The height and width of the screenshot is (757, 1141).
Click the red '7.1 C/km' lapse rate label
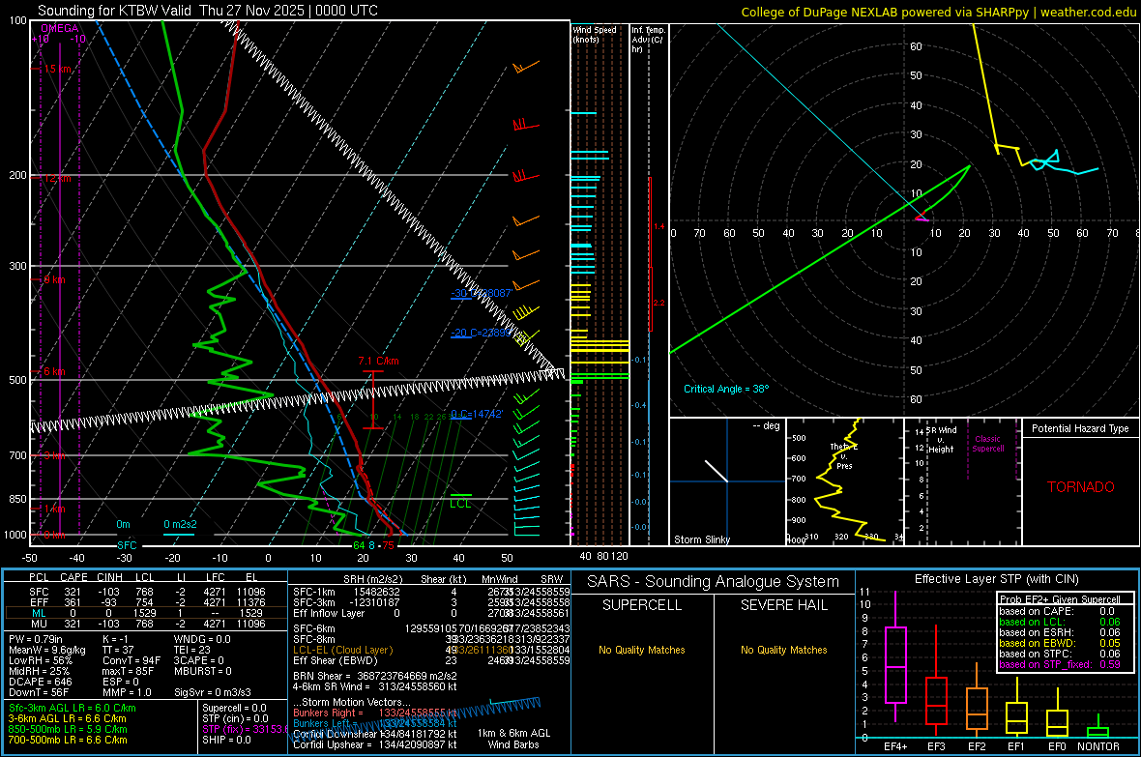coord(378,361)
